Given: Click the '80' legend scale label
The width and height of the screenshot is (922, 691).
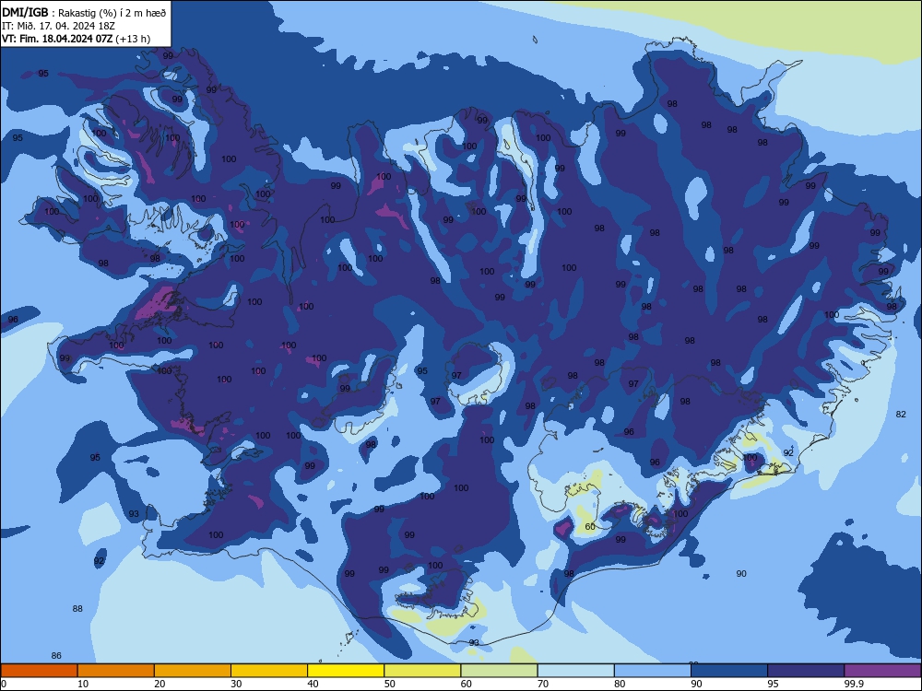Looking at the screenshot, I should (620, 684).
